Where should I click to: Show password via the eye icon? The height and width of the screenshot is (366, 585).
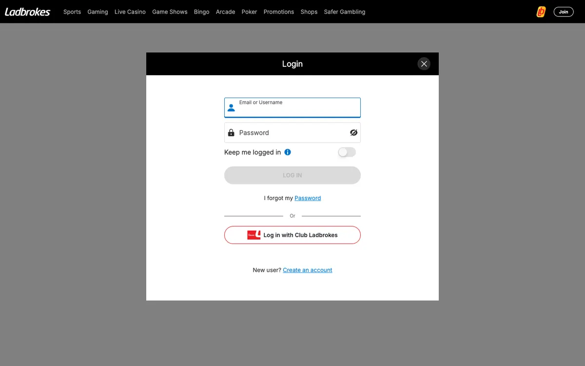click(x=354, y=133)
